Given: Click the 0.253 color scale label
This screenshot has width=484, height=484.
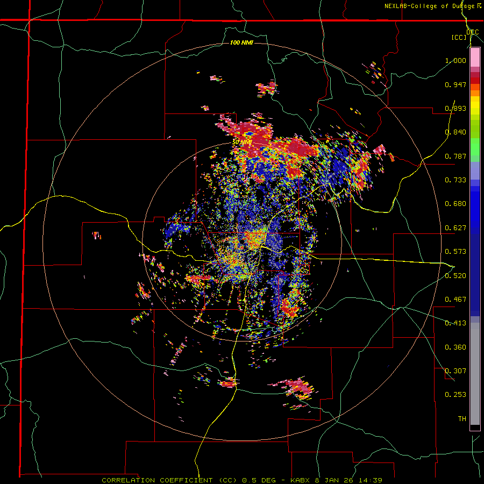Looking at the screenshot, I should tap(455, 395).
